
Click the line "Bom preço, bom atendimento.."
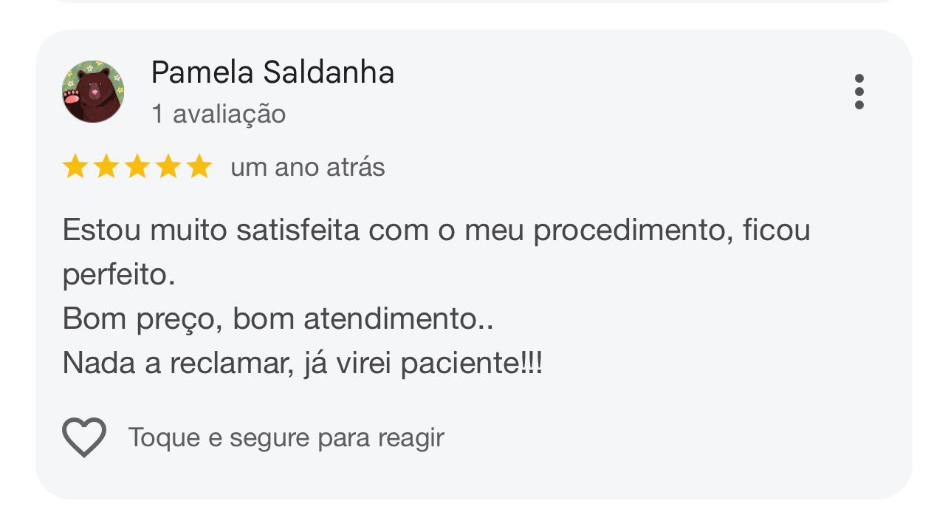point(278,319)
